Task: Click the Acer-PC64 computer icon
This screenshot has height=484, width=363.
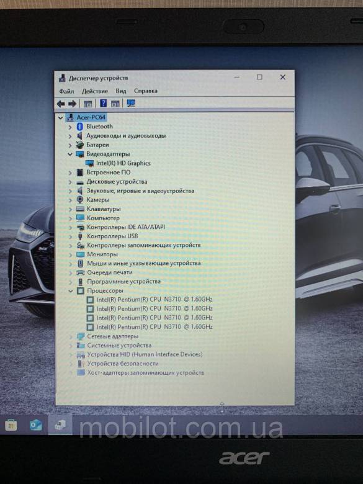Action: pos(70,117)
